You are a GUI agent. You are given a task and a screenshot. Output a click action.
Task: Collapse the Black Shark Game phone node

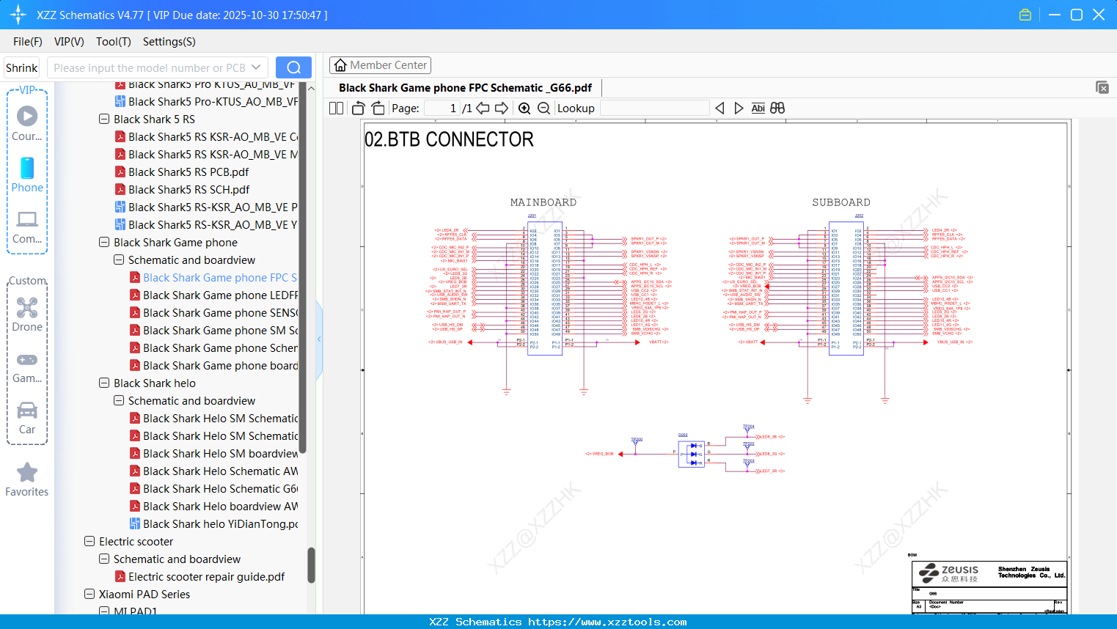[104, 243]
